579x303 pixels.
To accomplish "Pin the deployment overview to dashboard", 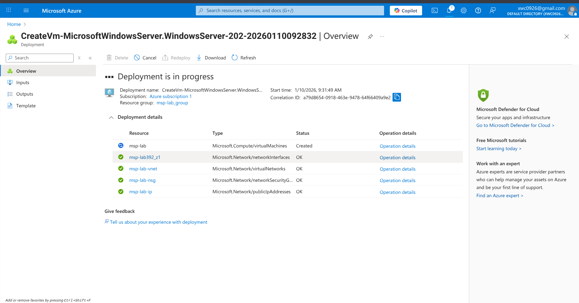I will click(370, 36).
